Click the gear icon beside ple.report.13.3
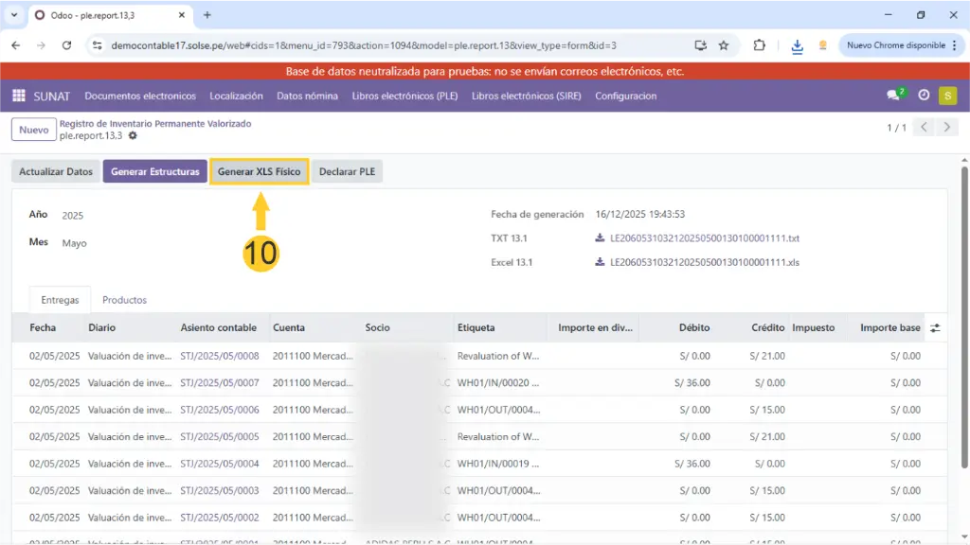The width and height of the screenshot is (970, 545). 133,136
